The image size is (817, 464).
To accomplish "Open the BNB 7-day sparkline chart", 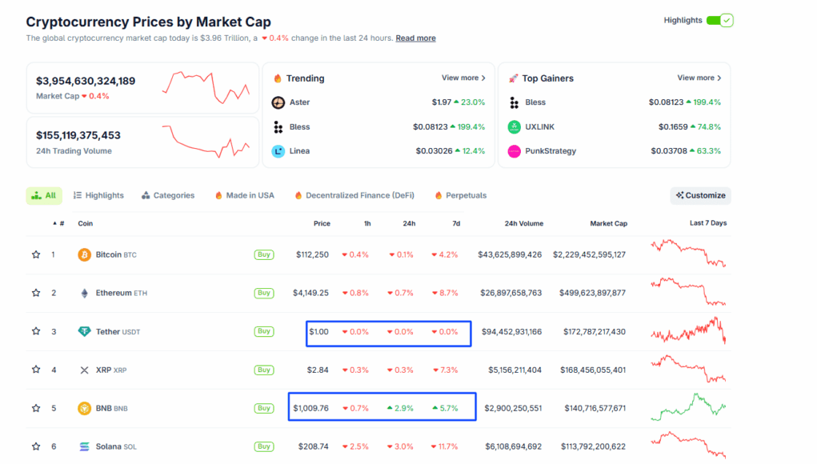I will [688, 407].
